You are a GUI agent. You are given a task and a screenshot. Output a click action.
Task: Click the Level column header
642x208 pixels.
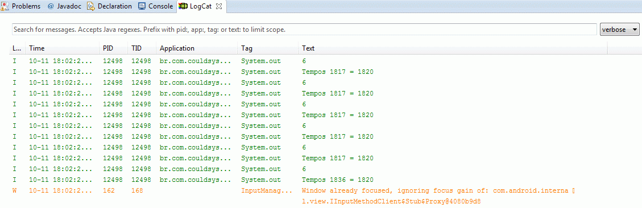(17, 48)
